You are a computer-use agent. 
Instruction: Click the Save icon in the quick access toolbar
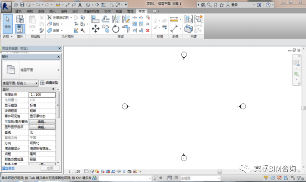(x=22, y=5)
